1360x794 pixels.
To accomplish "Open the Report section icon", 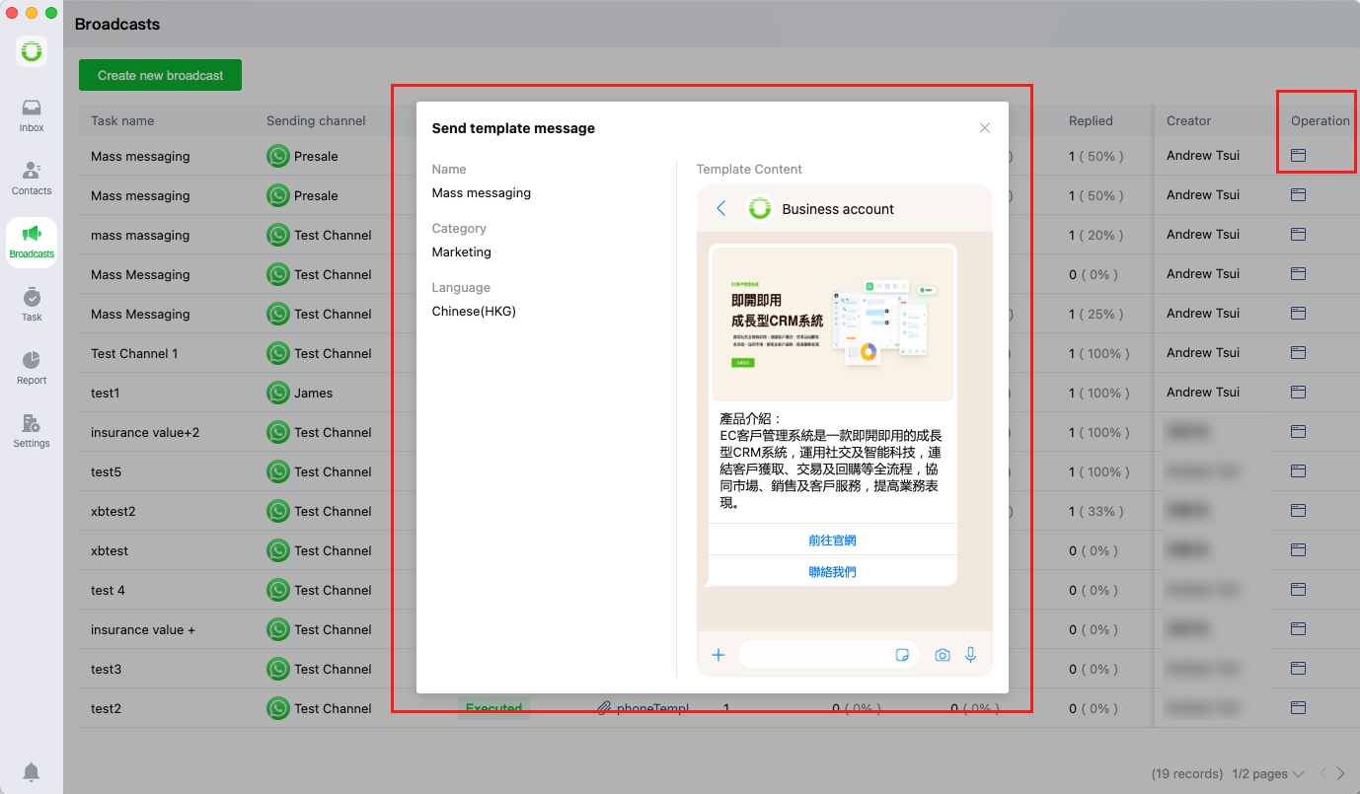I will (32, 367).
